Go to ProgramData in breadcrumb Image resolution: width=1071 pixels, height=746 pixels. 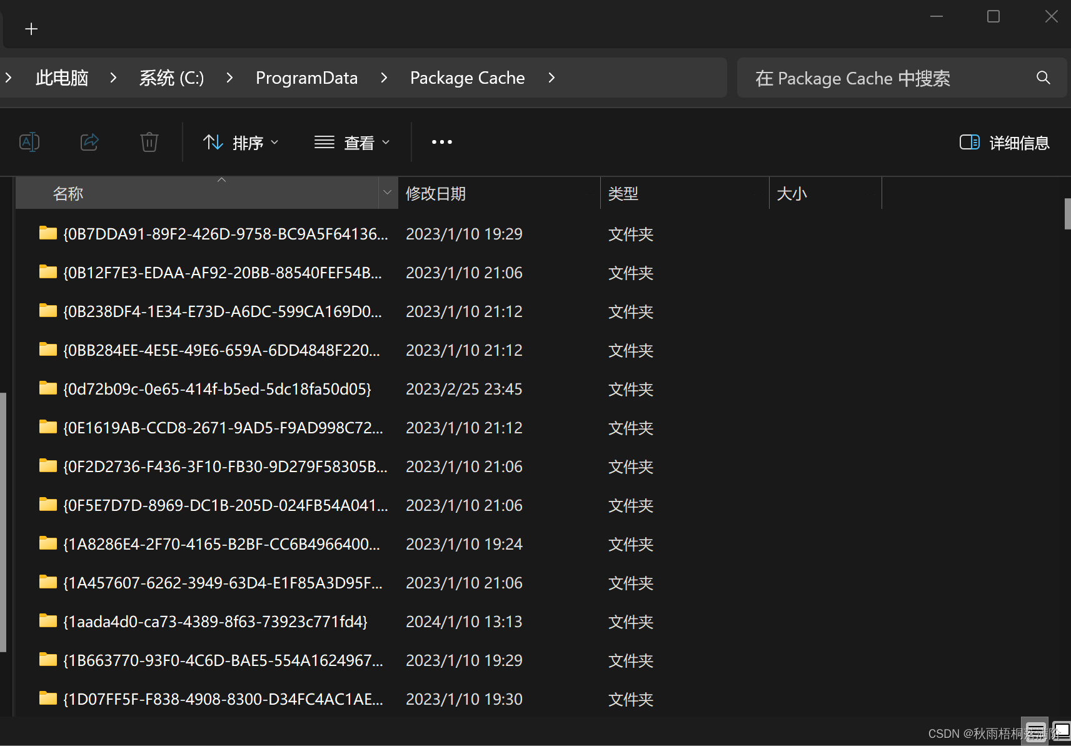306,78
